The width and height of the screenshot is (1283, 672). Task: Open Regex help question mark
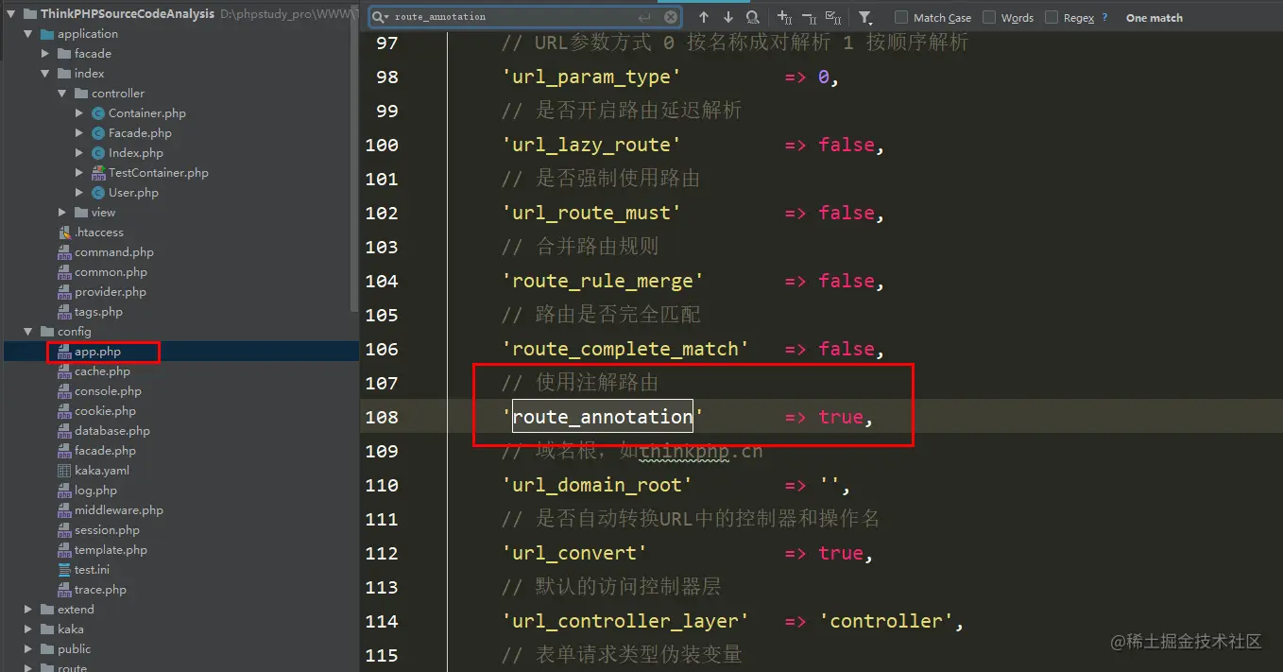[x=1104, y=17]
